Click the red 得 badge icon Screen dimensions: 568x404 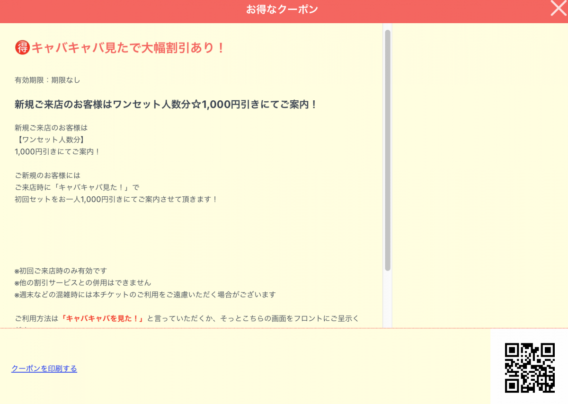[22, 47]
